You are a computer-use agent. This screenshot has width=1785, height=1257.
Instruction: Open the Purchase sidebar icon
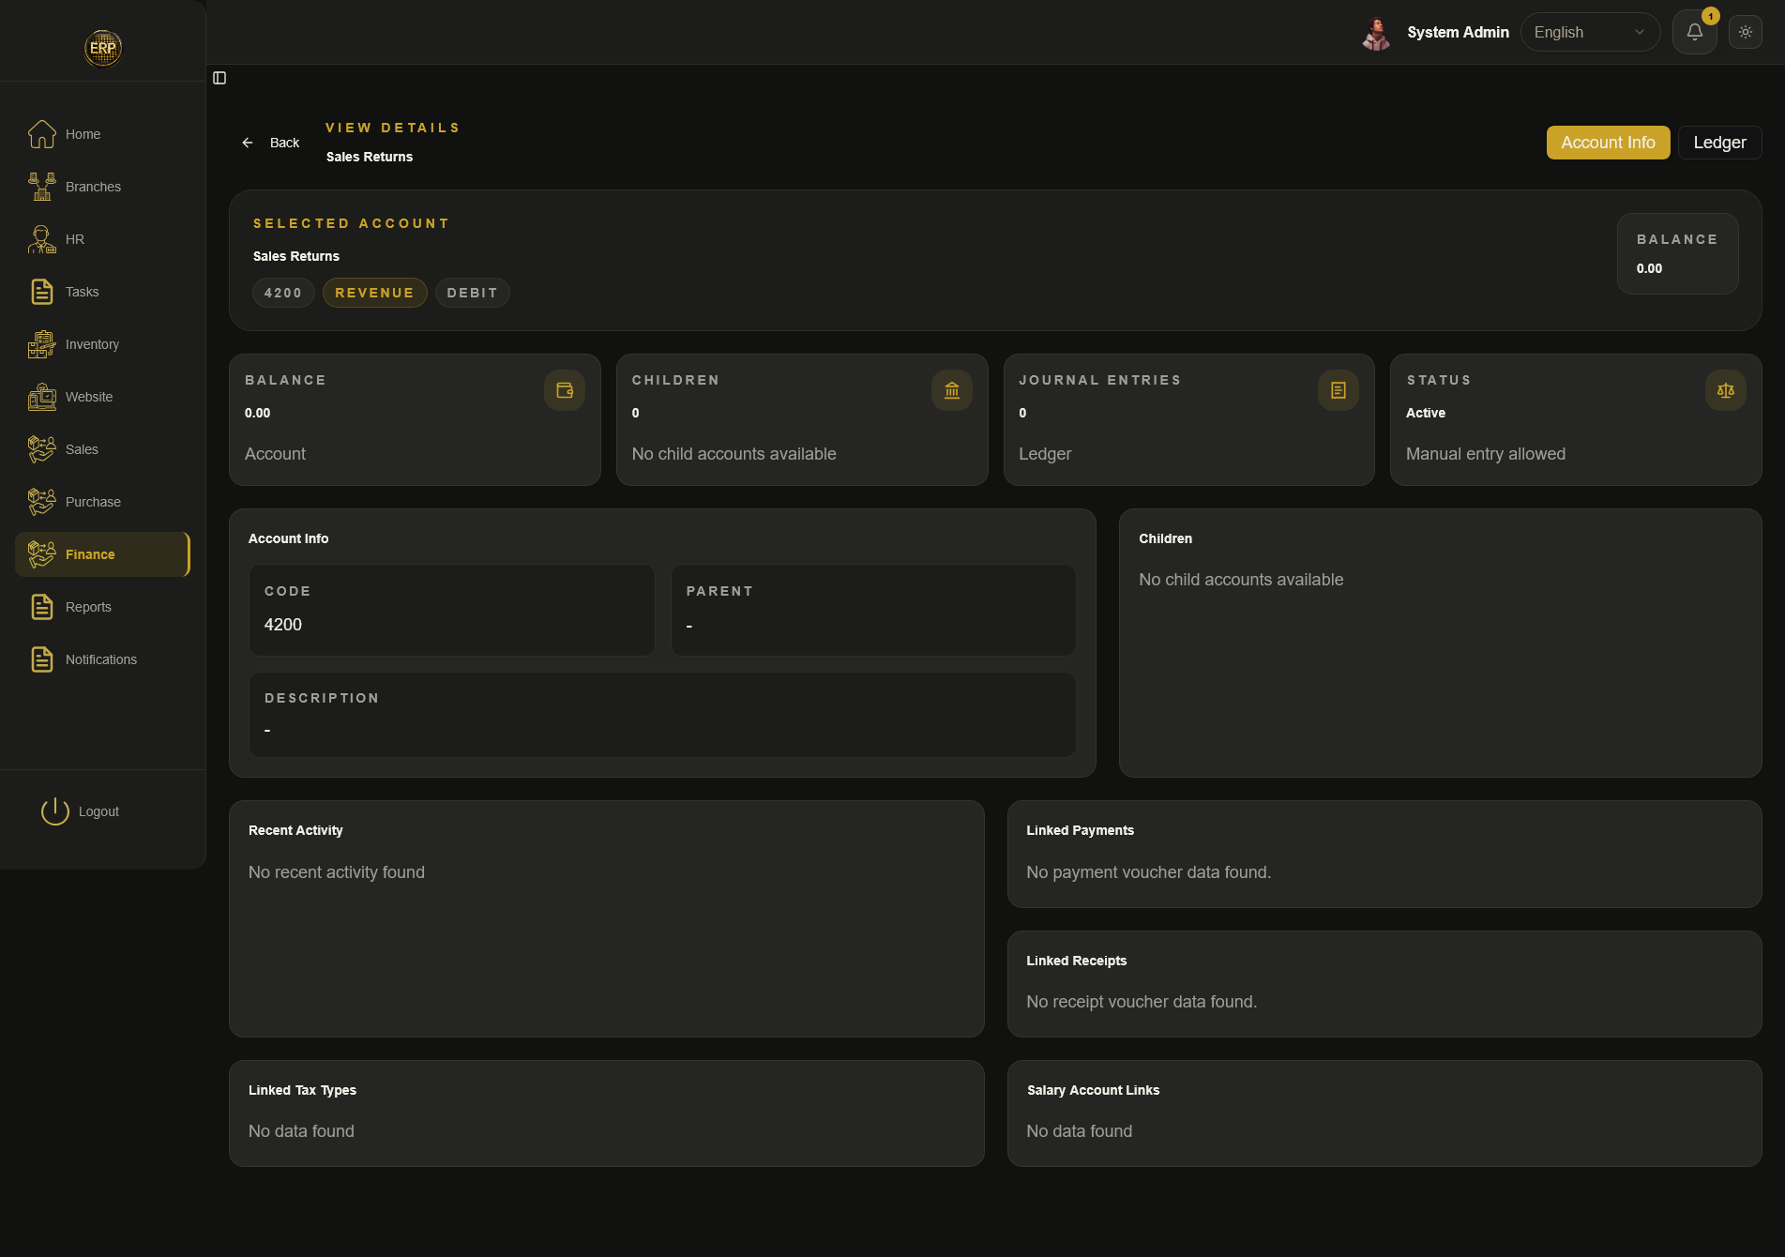pyautogui.click(x=42, y=502)
